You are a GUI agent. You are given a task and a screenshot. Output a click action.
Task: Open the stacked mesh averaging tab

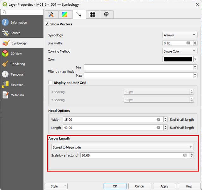106,14
